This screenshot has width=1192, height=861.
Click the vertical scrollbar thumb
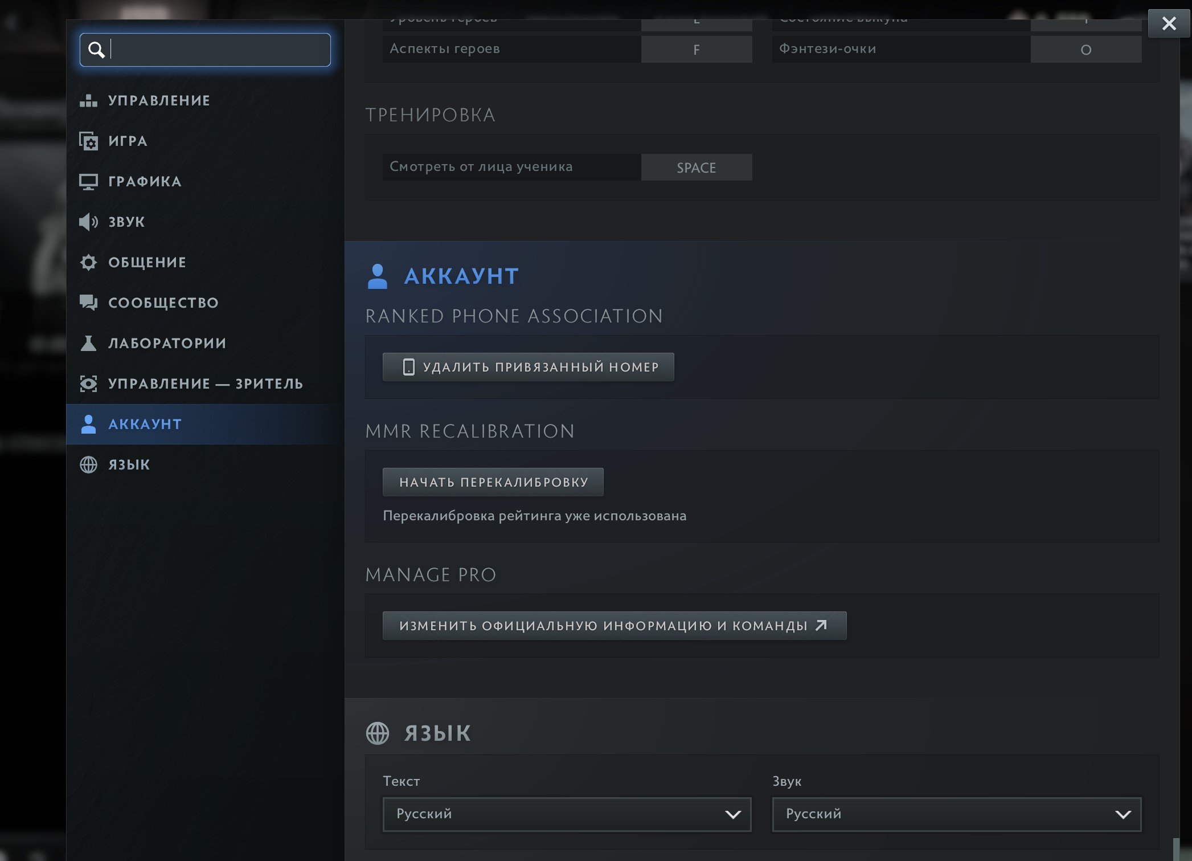1176,849
